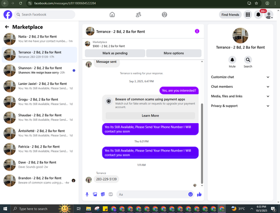Attach a photo using the image icon
The height and width of the screenshot is (213, 280).
pos(95,195)
